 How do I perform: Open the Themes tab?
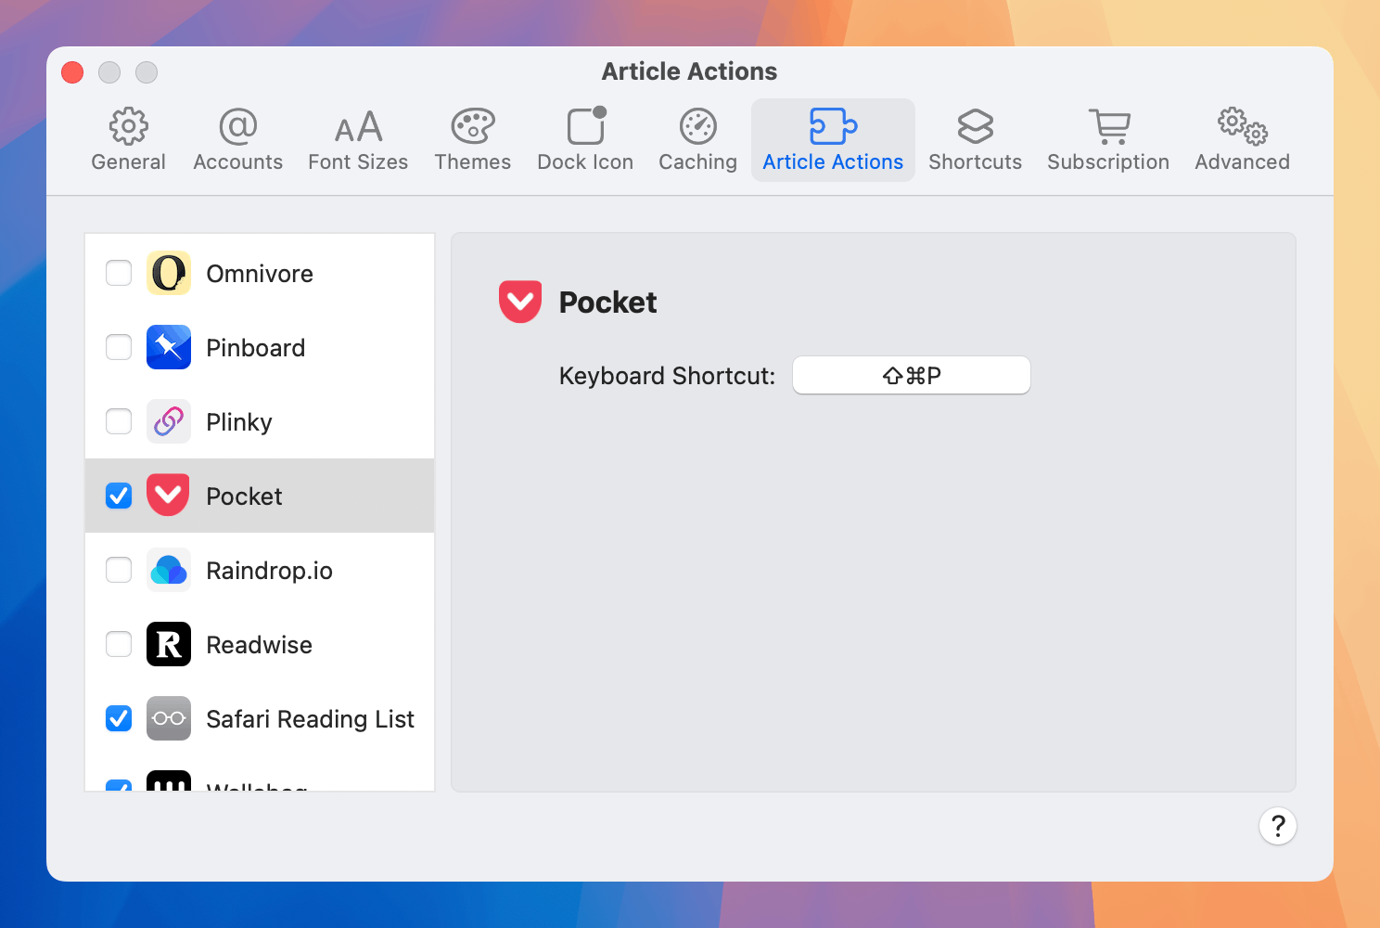[x=473, y=140]
